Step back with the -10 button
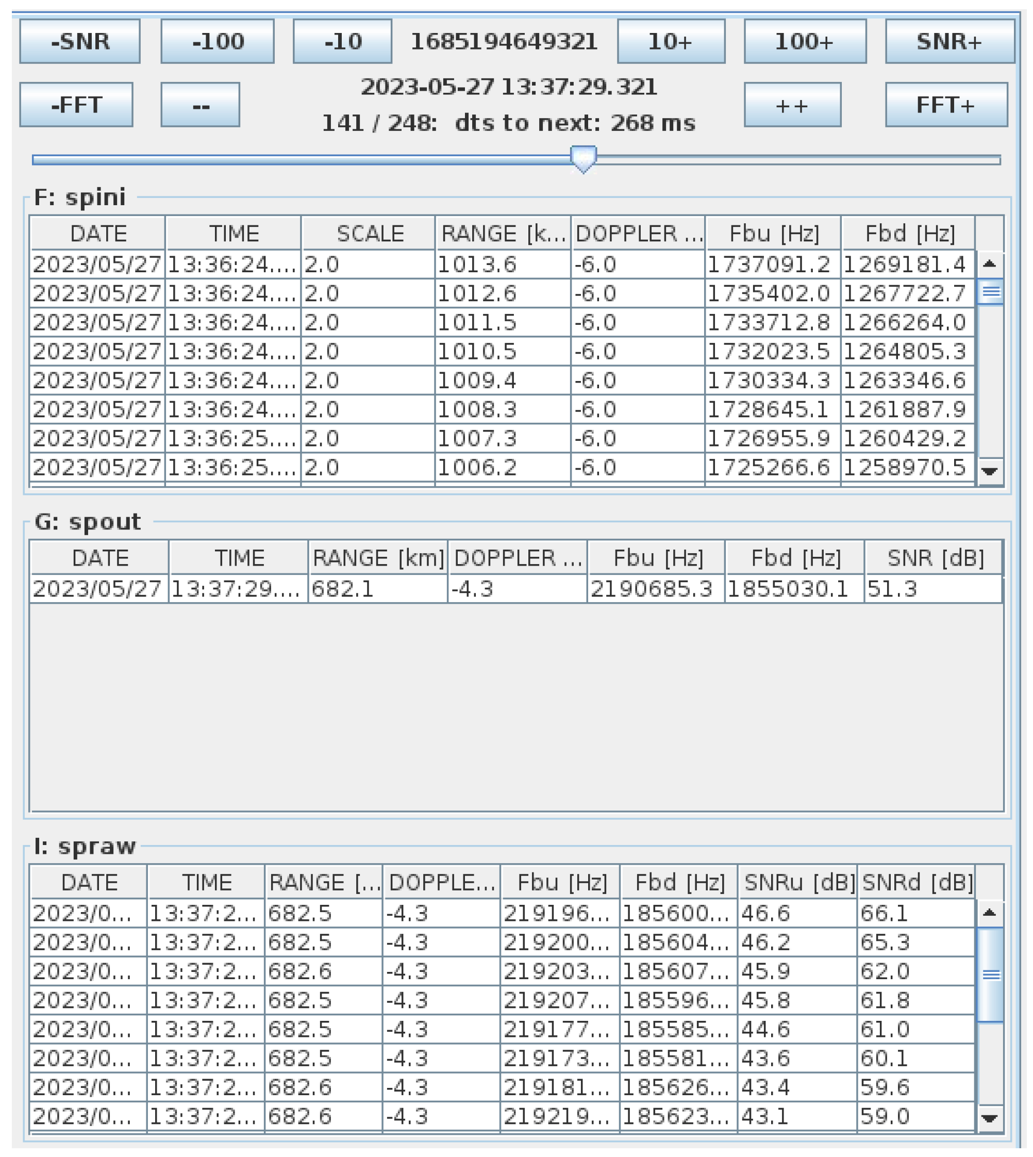This screenshot has width=1033, height=1157. 342,41
